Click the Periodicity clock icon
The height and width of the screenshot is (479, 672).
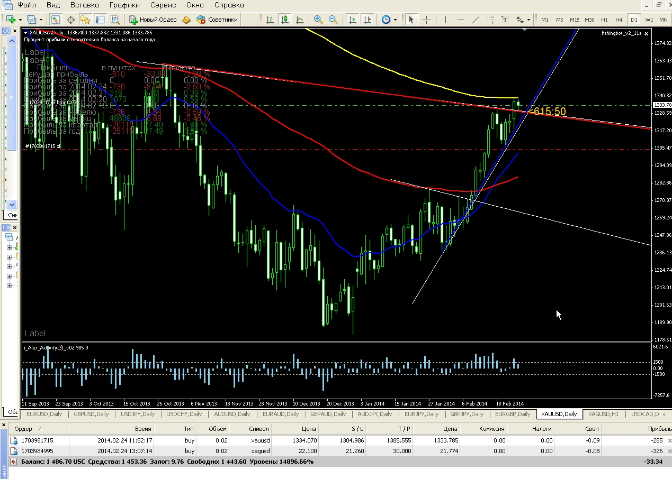pyautogui.click(x=386, y=20)
